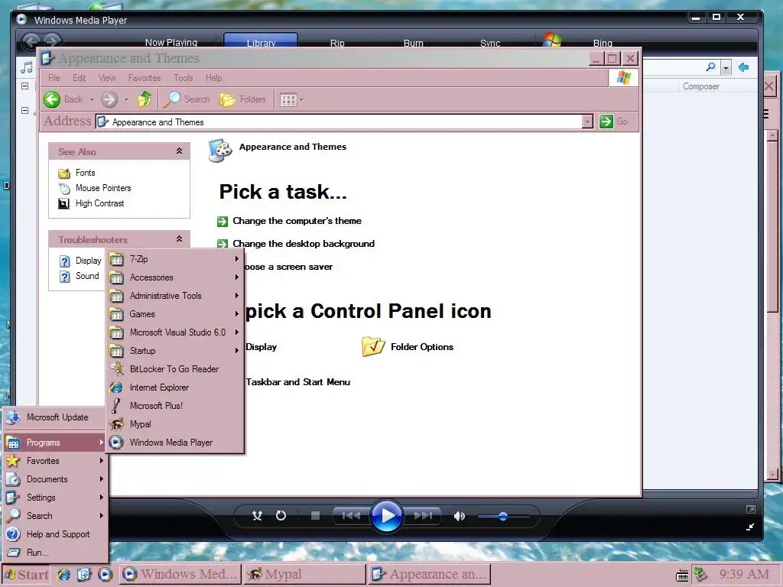Adjust Media Player volume slider
The height and width of the screenshot is (587, 783).
click(x=503, y=517)
